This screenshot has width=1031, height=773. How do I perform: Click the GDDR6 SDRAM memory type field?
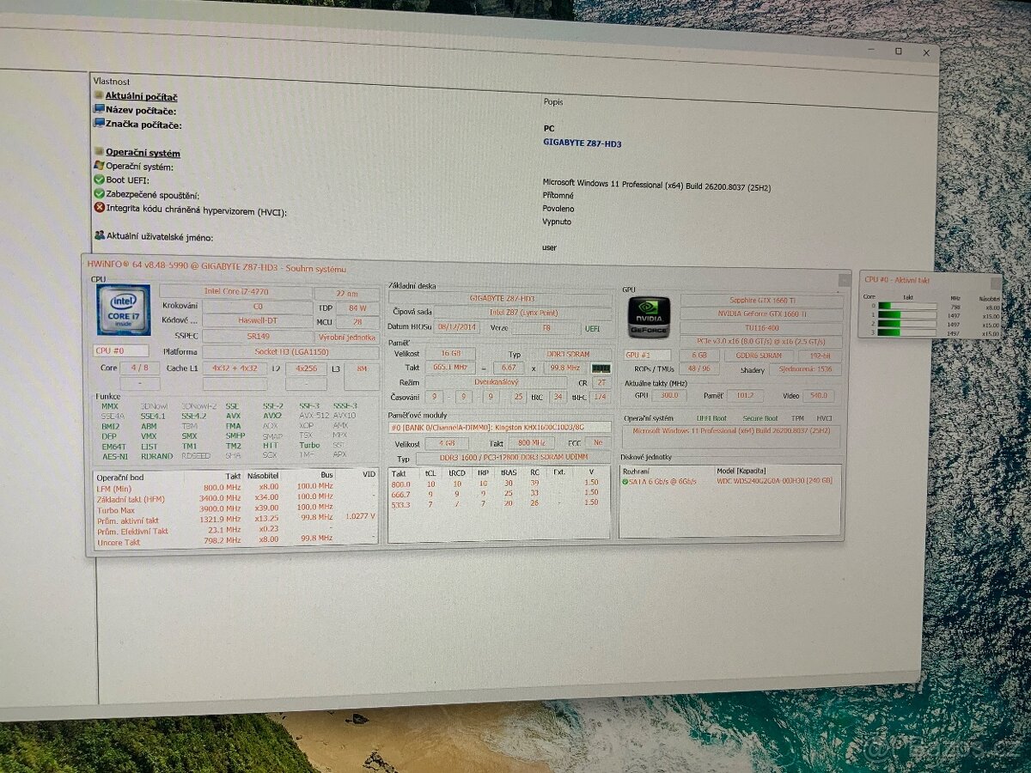(759, 356)
